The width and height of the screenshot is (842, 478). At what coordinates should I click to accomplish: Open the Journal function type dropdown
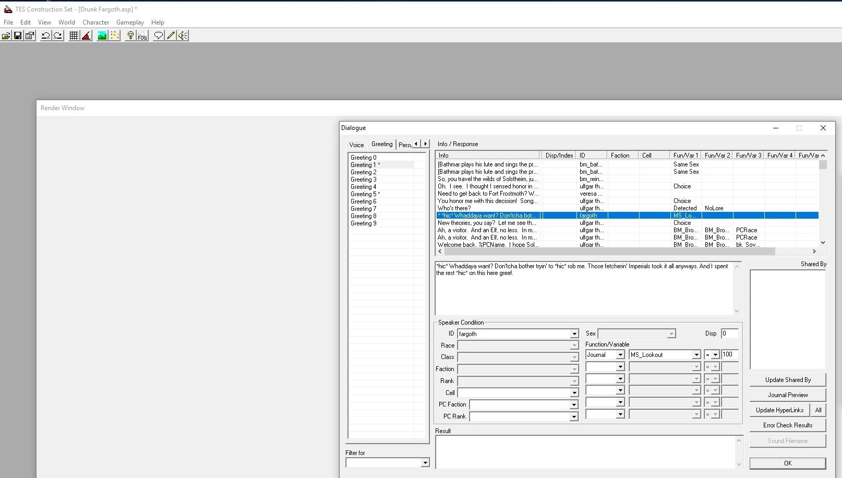click(x=620, y=355)
